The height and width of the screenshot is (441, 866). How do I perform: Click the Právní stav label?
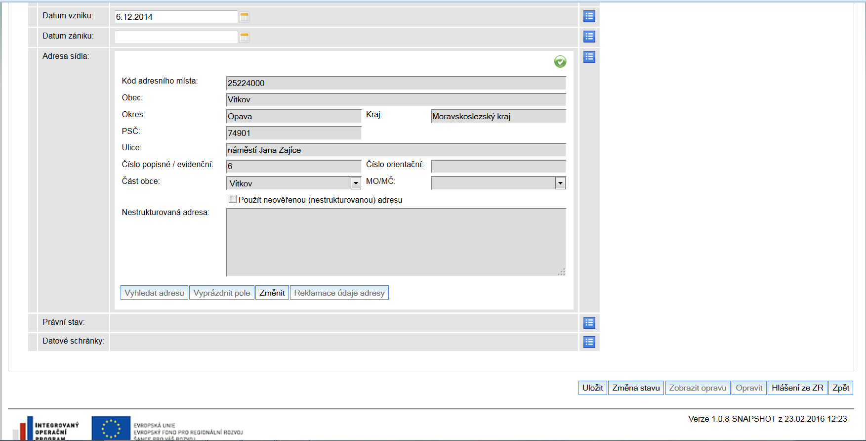tap(64, 322)
